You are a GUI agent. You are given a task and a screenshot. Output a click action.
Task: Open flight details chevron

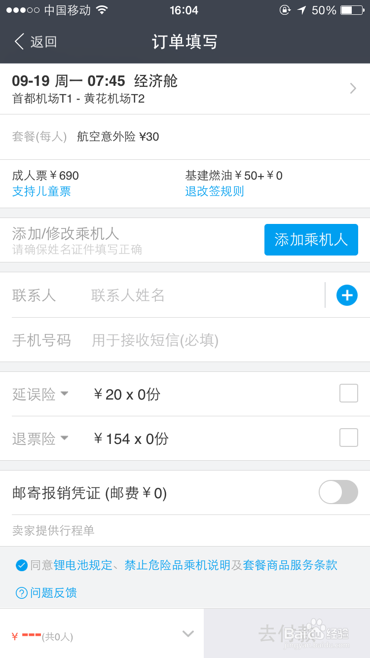353,89
